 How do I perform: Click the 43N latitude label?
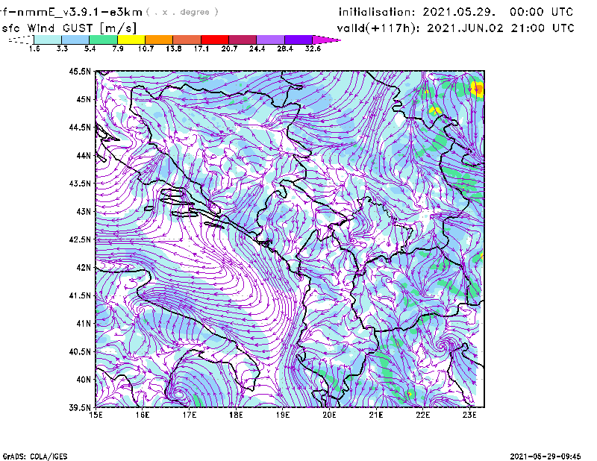click(84, 211)
